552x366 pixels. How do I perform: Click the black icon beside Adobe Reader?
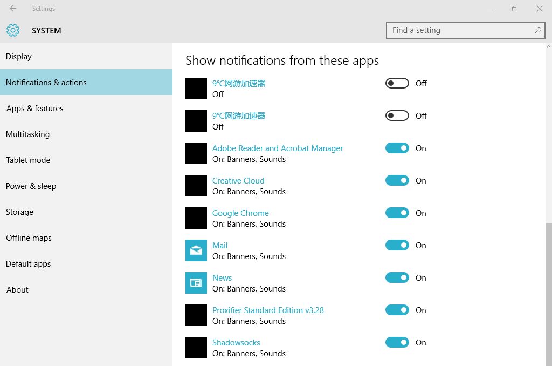point(196,153)
